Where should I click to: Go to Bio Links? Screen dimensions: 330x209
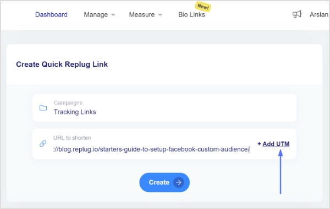191,14
